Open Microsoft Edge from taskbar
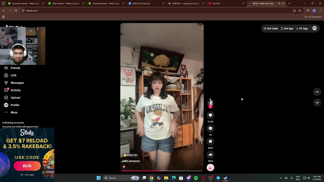 [x=174, y=178]
